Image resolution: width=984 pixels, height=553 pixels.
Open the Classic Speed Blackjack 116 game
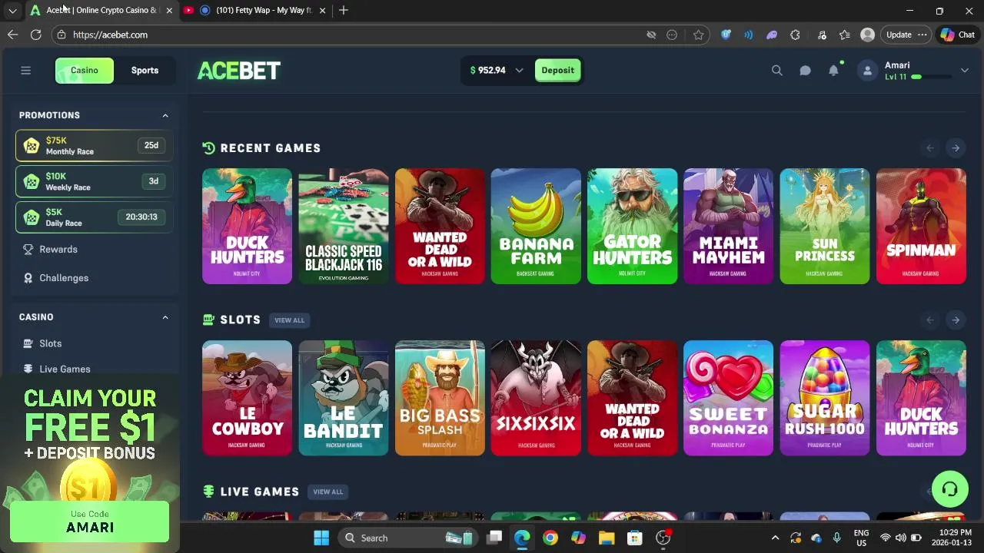coord(343,227)
